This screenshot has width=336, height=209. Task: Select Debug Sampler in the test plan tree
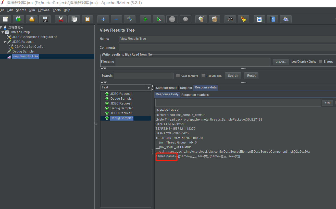[x=23, y=51]
